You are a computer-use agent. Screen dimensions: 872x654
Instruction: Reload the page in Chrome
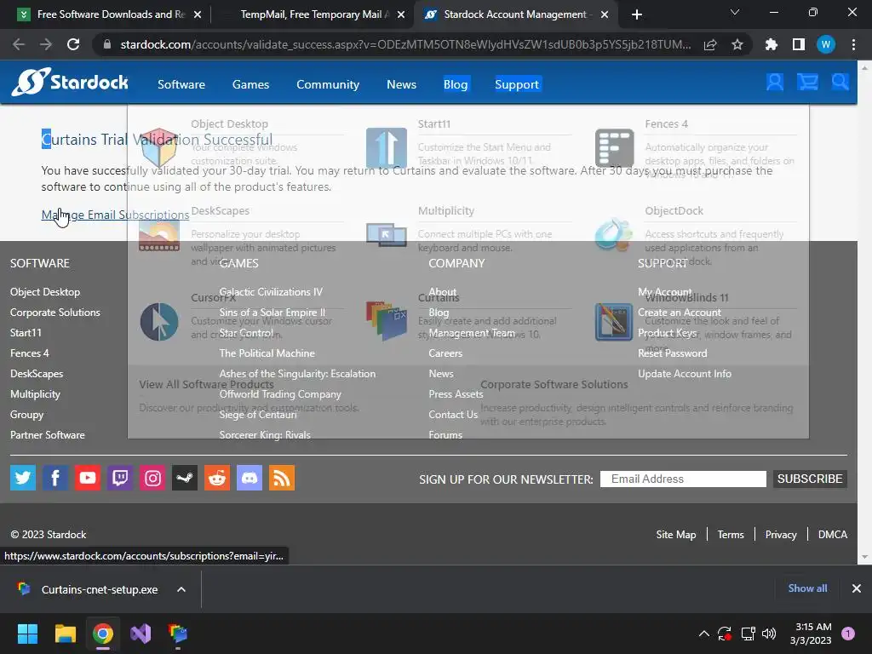73,44
